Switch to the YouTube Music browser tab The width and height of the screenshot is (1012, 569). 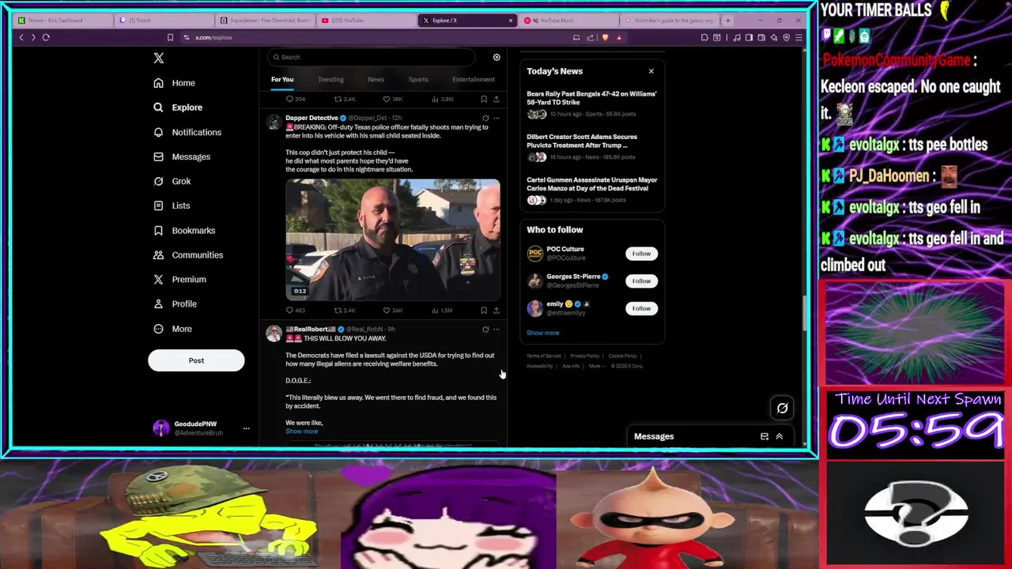(x=569, y=20)
